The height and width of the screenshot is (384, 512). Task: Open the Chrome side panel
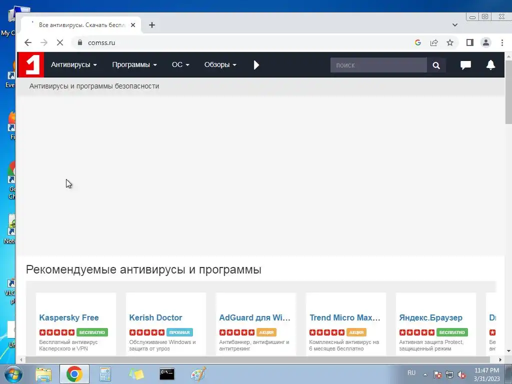[x=470, y=42]
